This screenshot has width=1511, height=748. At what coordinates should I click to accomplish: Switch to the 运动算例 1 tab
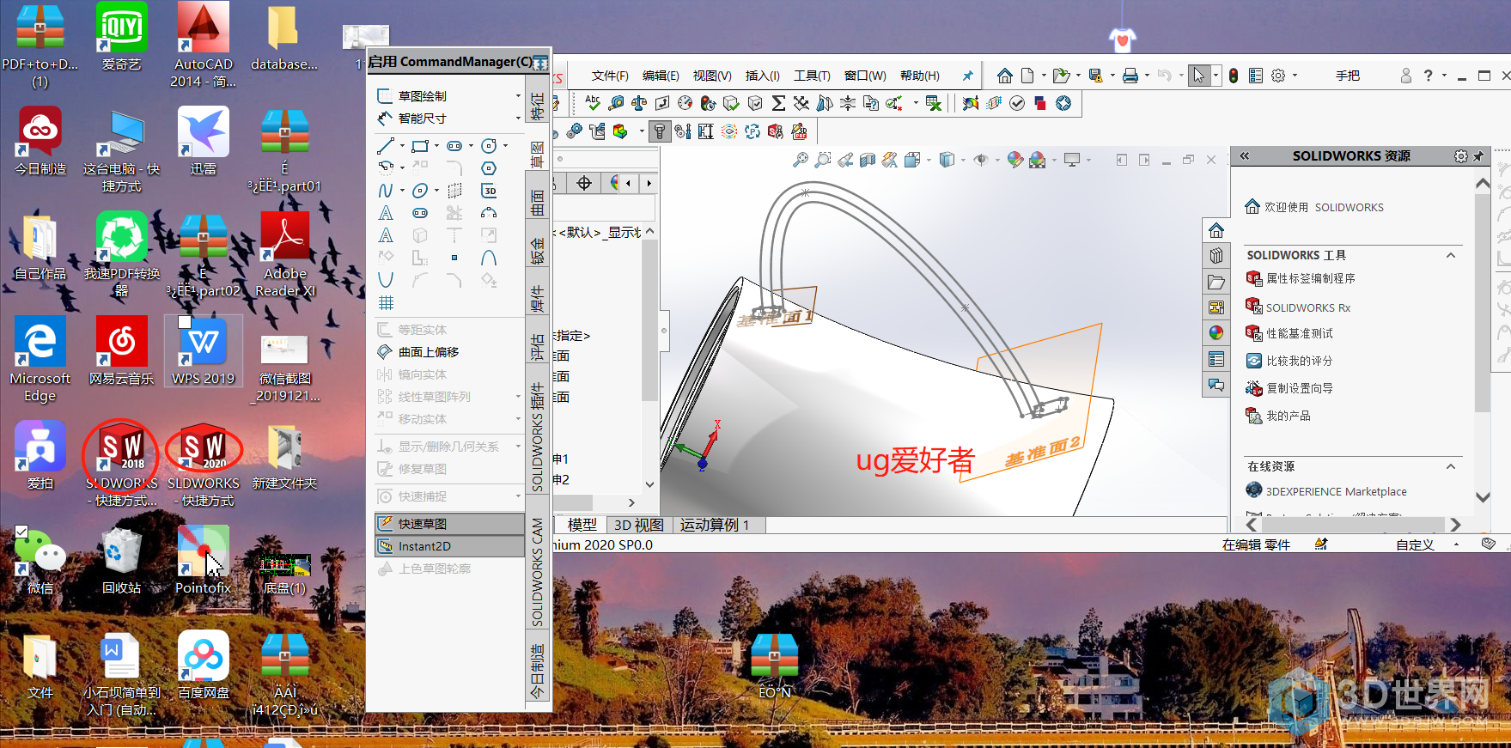point(715,525)
